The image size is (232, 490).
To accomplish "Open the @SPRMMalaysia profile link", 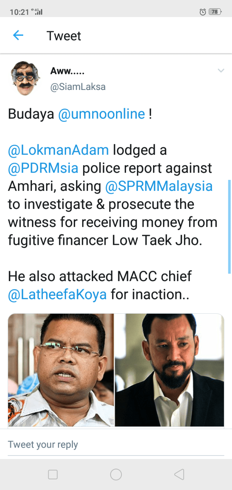I will (x=159, y=186).
